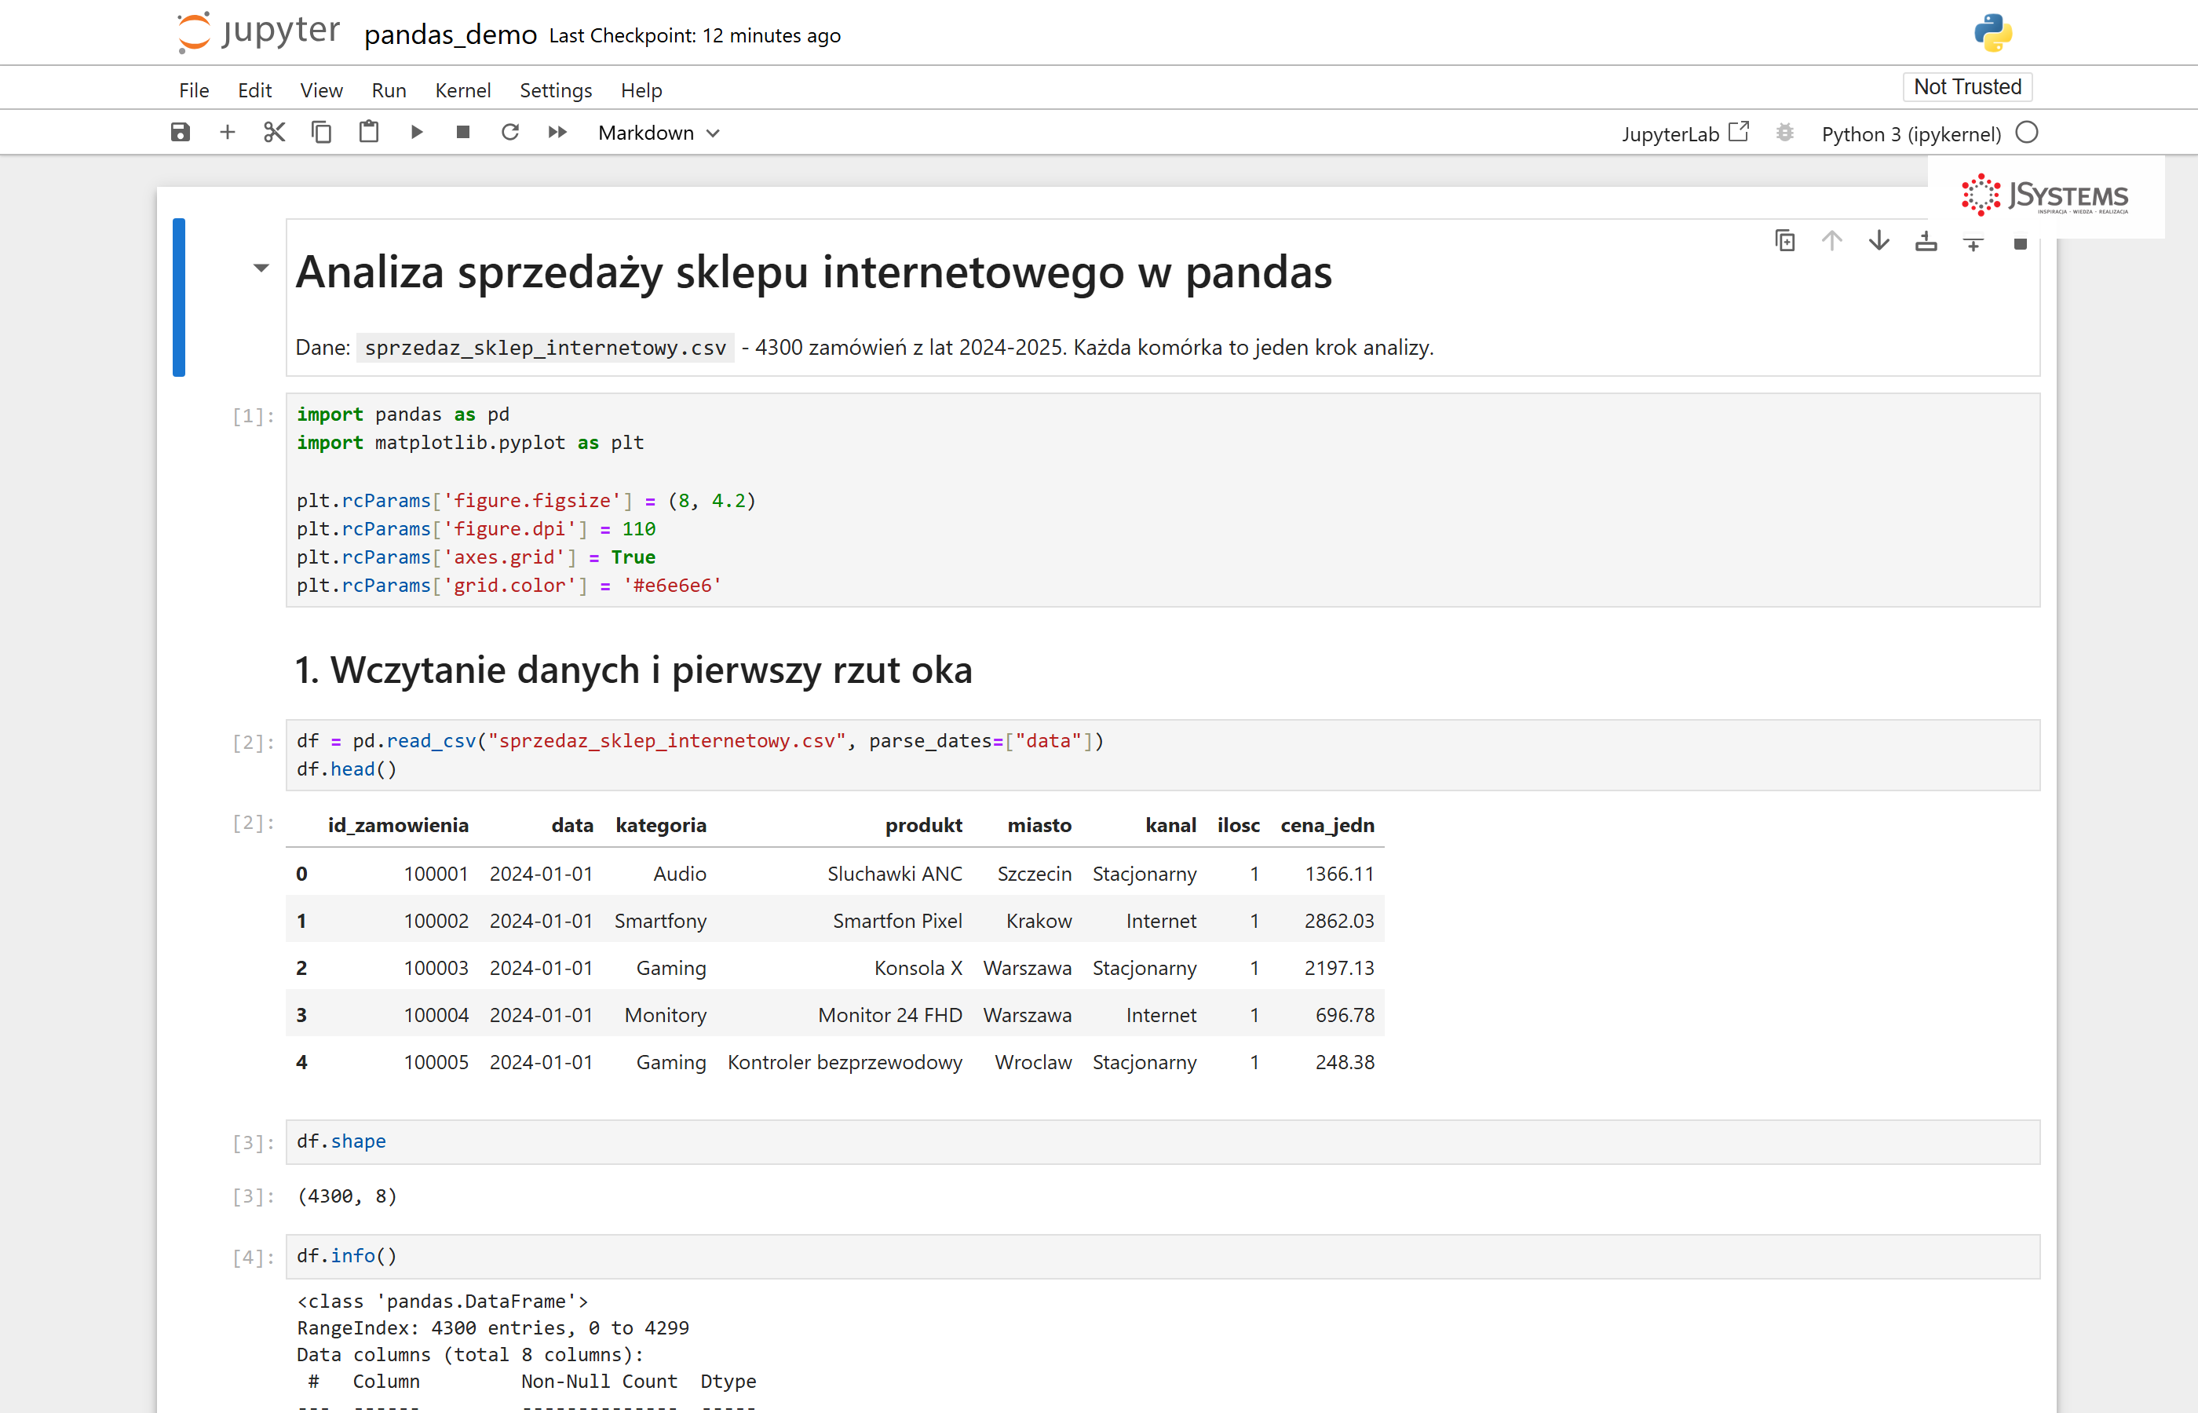Click the cell 'Sluchawki ANC'
Image resolution: width=2198 pixels, height=1413 pixels.
[x=894, y=874]
